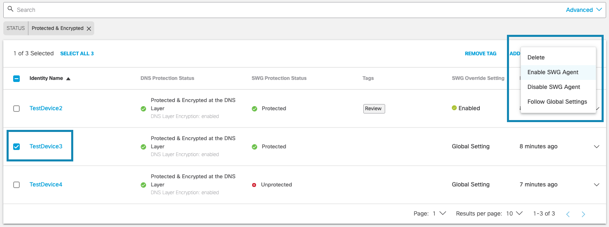
Task: Go to next results page
Action: 583,214
